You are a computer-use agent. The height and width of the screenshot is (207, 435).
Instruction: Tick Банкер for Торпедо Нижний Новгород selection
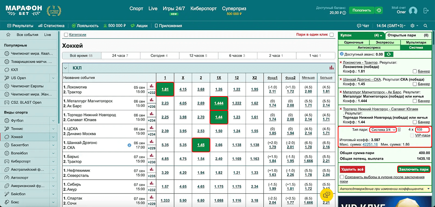click(x=415, y=122)
